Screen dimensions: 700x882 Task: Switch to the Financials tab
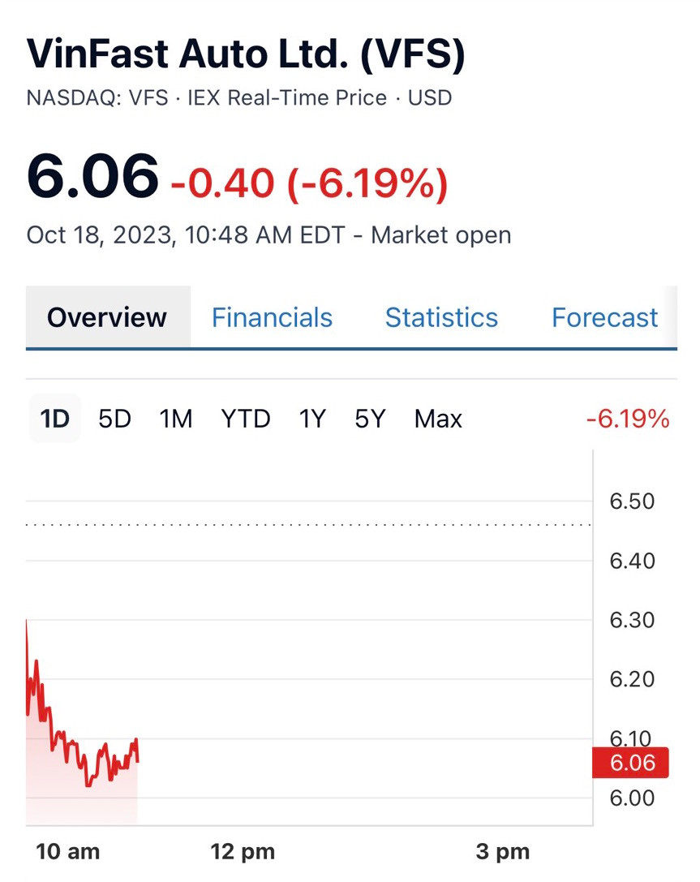click(x=272, y=317)
